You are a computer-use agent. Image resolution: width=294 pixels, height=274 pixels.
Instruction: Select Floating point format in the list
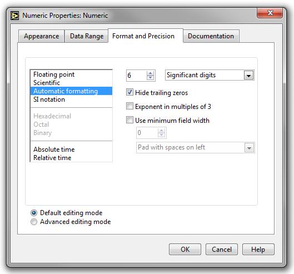(71, 74)
